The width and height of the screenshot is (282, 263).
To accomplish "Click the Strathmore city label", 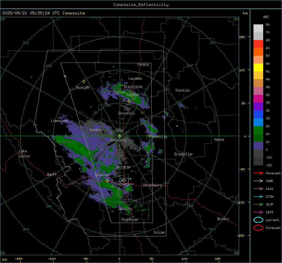I will (x=152, y=185).
